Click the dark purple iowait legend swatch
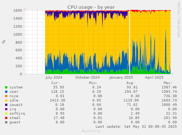Screen dimensions: 182x135 6,105
